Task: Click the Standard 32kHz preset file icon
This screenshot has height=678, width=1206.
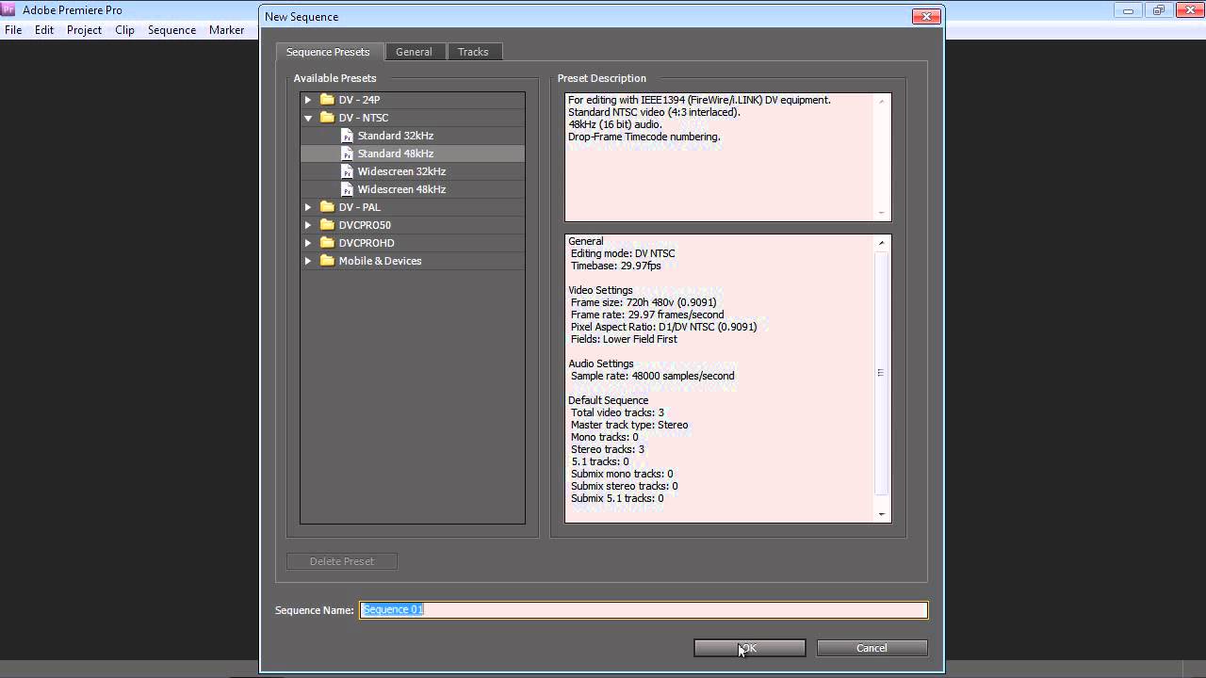Action: click(347, 136)
